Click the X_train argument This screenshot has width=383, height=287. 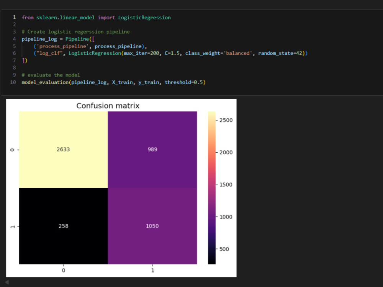click(123, 83)
